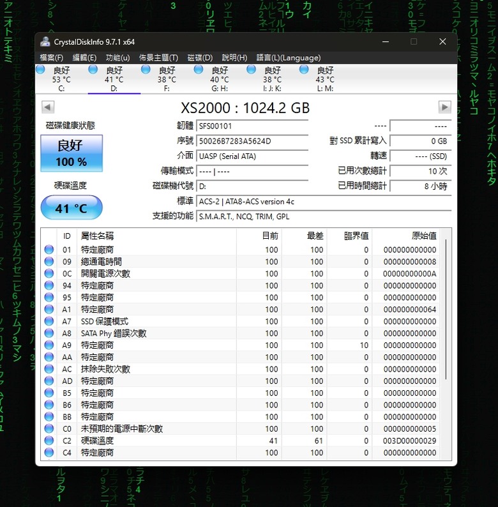Viewport: 498px width, 507px height.
Task: Click the C: drive health status orb
Action: (x=40, y=69)
